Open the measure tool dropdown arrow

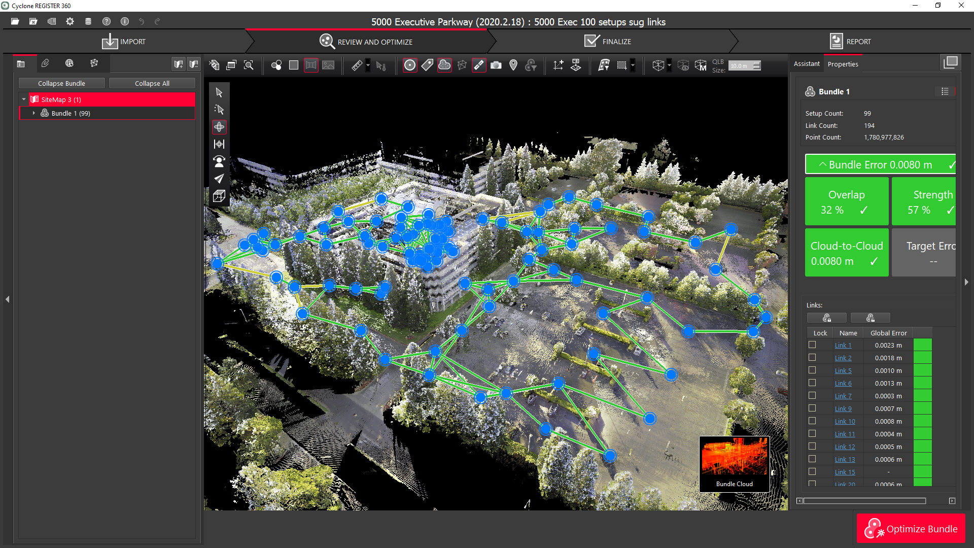tap(368, 65)
